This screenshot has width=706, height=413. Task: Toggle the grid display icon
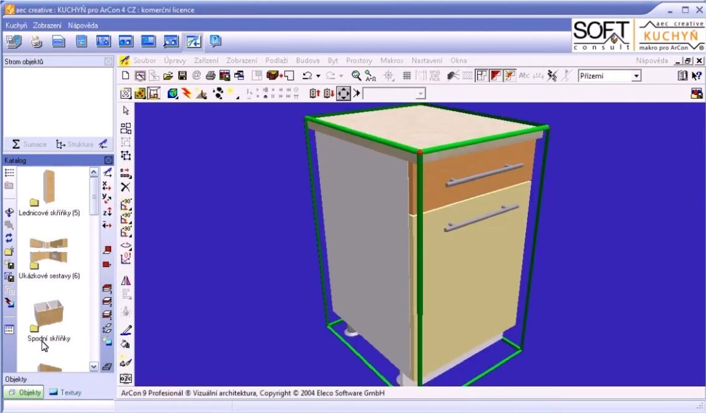tap(407, 76)
